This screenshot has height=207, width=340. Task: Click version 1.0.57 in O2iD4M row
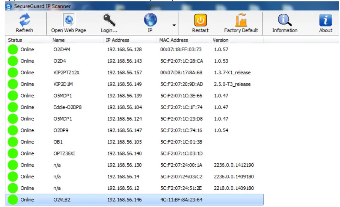[x=221, y=50]
